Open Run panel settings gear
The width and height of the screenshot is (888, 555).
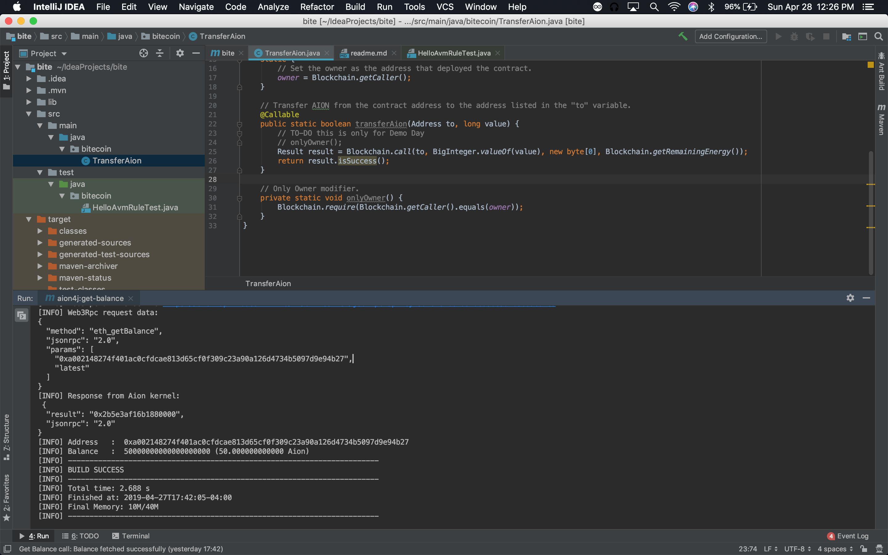[x=850, y=298]
